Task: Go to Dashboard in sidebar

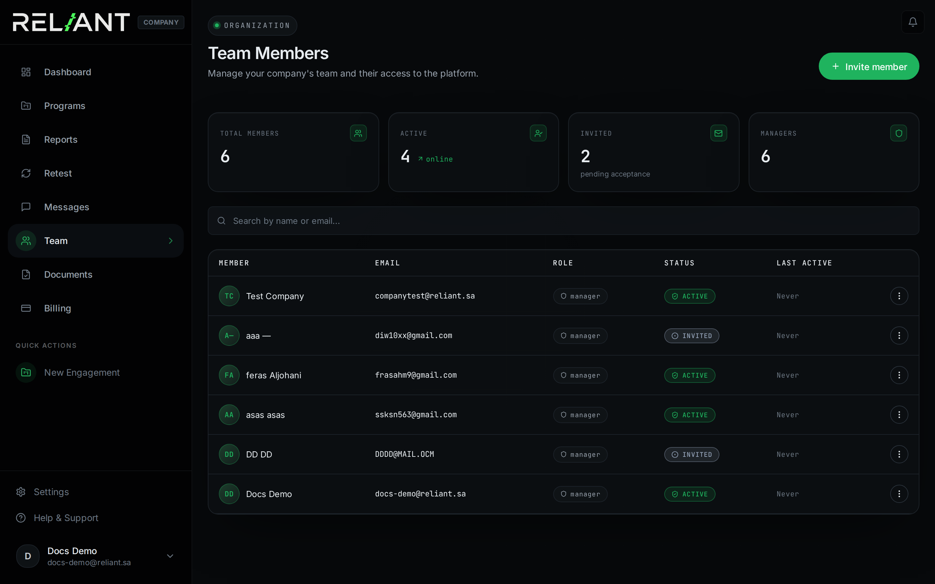Action: pyautogui.click(x=96, y=72)
